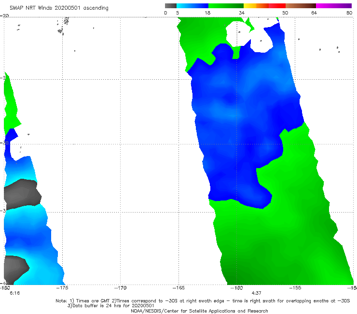
Task: Click the swath time '4:37'
Action: [x=256, y=293]
